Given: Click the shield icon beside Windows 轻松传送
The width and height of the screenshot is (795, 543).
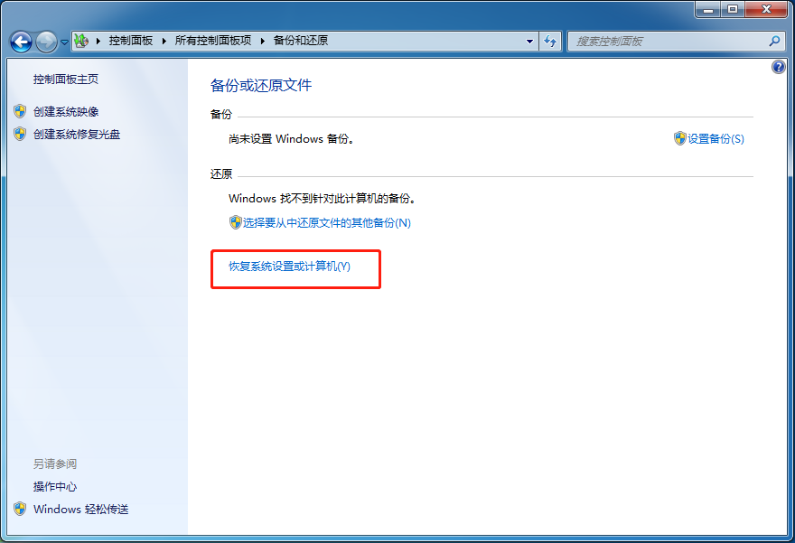Looking at the screenshot, I should pos(20,509).
